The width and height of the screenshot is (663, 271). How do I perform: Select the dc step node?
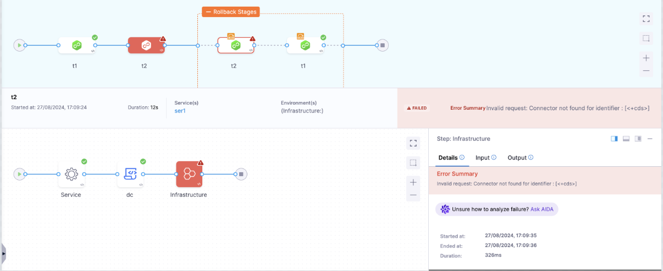(130, 174)
